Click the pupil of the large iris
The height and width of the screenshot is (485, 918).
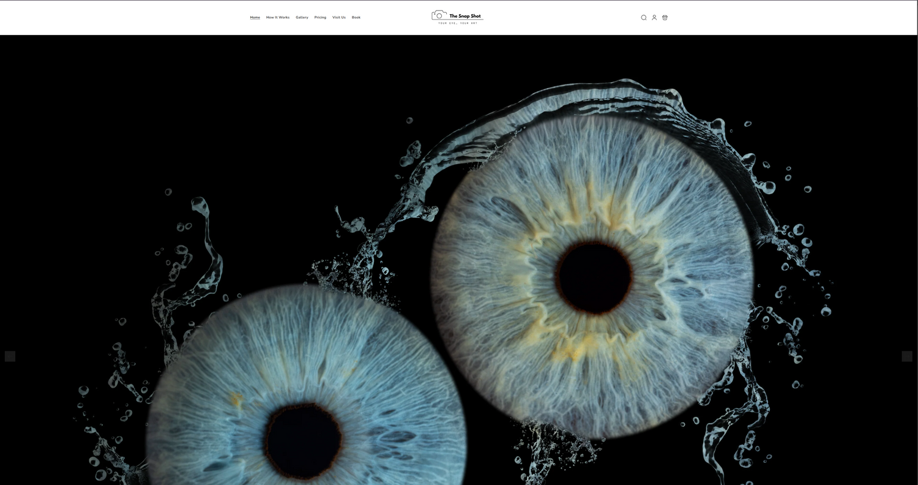593,277
